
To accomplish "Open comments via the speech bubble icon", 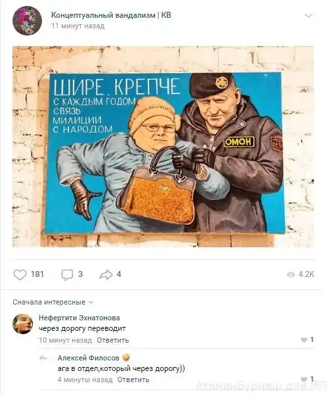I will click(x=67, y=275).
